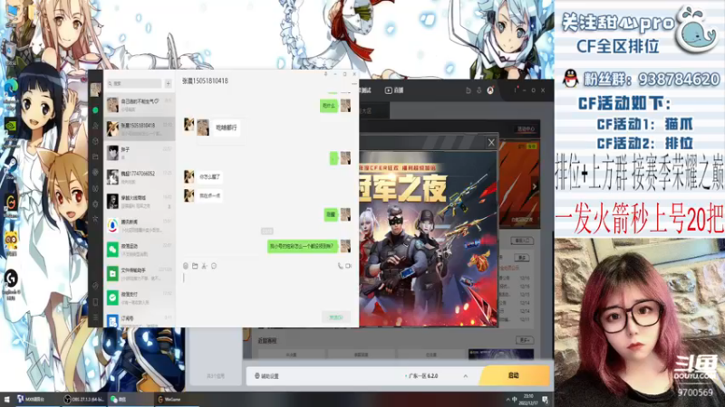Open the 文件传输助手 conversation
The height and width of the screenshot is (407, 725).
click(x=140, y=273)
